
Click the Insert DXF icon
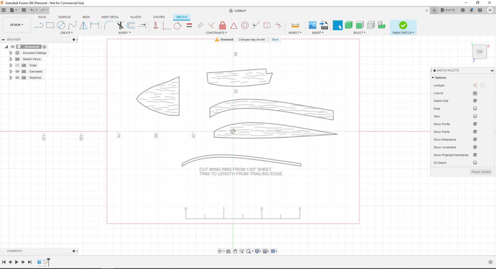coord(324,25)
